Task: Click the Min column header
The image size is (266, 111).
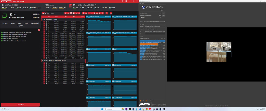Action: (66, 17)
